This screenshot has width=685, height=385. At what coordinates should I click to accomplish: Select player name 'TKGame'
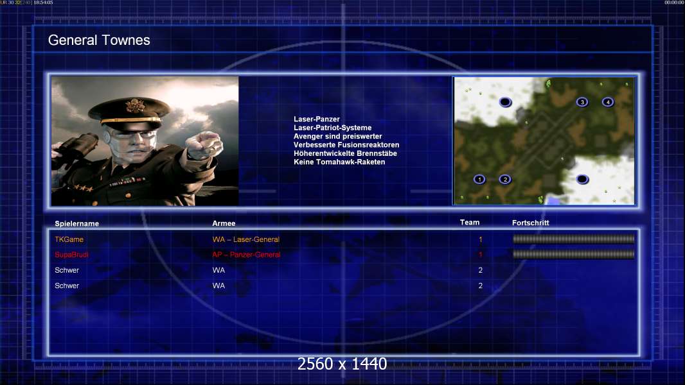(x=69, y=239)
